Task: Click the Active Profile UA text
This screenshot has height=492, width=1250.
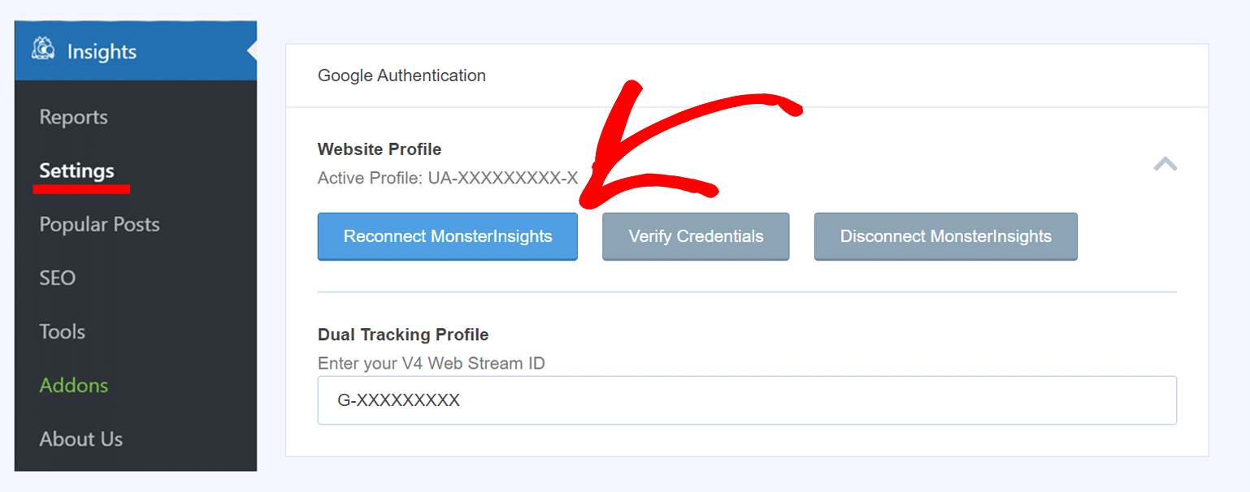Action: point(448,178)
